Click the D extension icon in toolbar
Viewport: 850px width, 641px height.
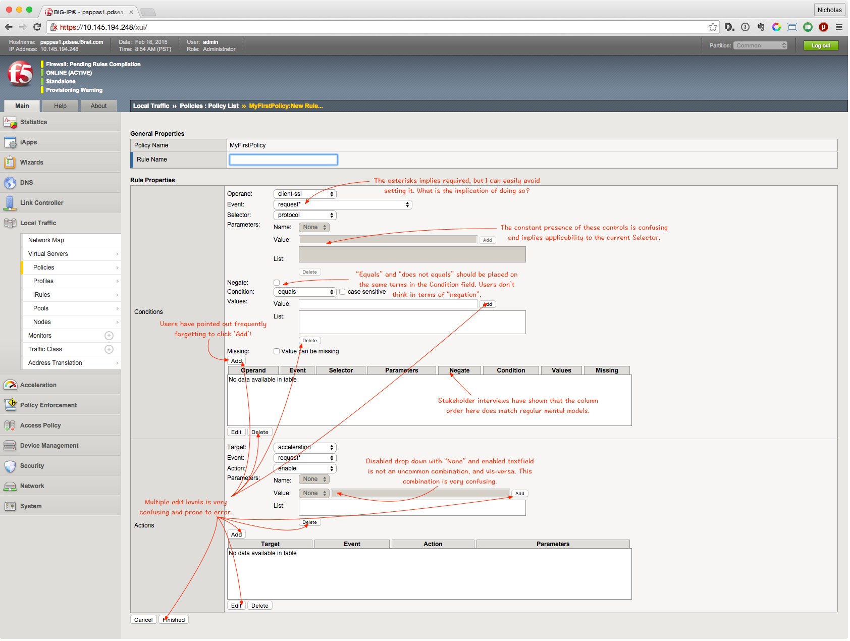(x=729, y=27)
